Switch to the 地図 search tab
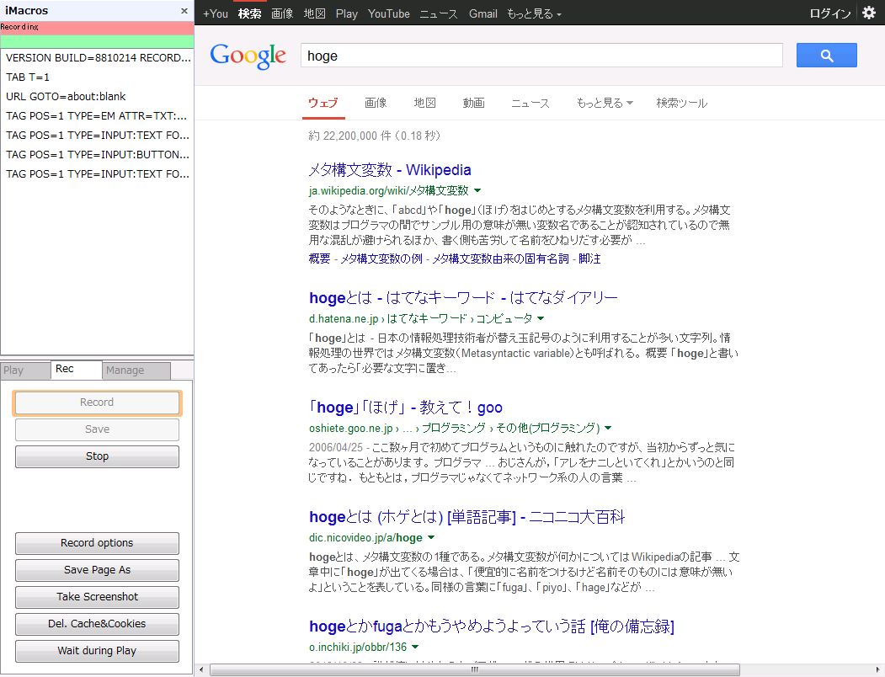This screenshot has height=677, width=885. pos(424,103)
